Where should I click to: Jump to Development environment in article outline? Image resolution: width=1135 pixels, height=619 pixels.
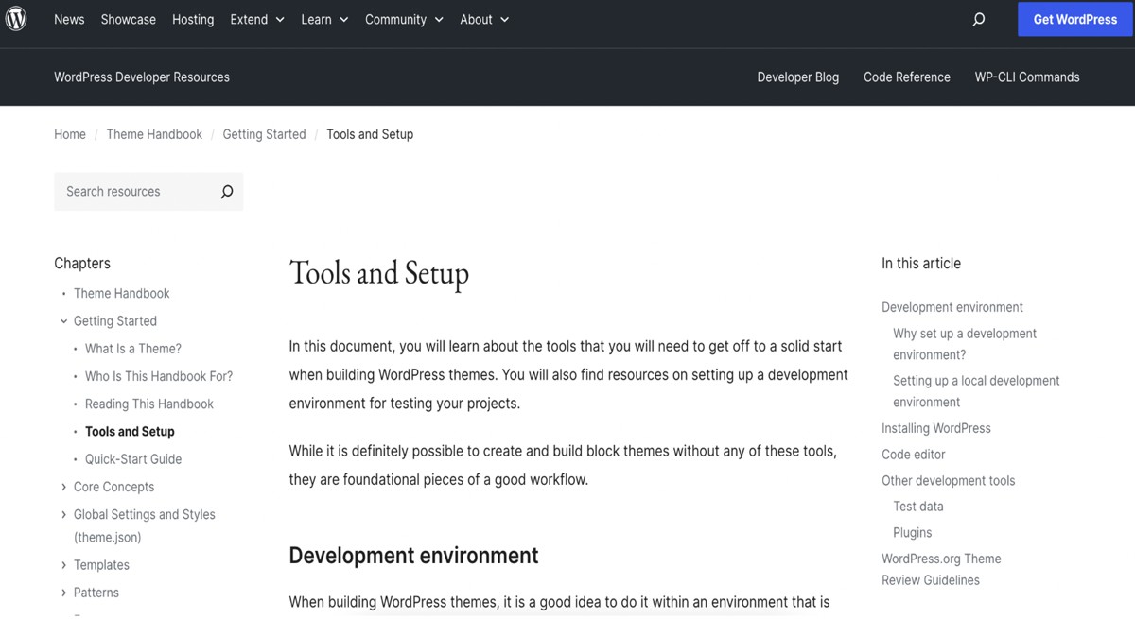click(x=952, y=307)
